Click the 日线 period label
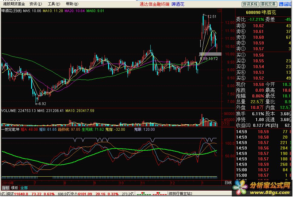Viewport: 293px width, 197px height. click(x=228, y=183)
